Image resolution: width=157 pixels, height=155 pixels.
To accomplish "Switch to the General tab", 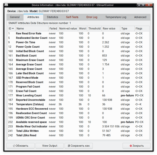I will click(x=15, y=17).
